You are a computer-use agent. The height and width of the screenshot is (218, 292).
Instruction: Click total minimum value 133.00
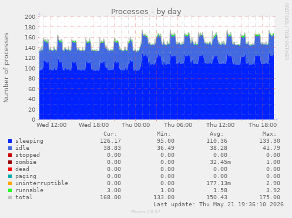click(x=164, y=197)
